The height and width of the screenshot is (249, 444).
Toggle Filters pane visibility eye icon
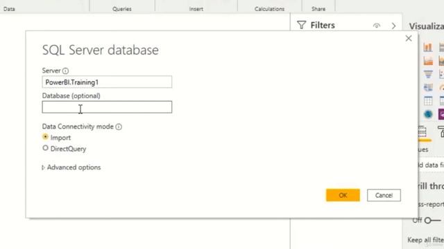[x=376, y=26]
